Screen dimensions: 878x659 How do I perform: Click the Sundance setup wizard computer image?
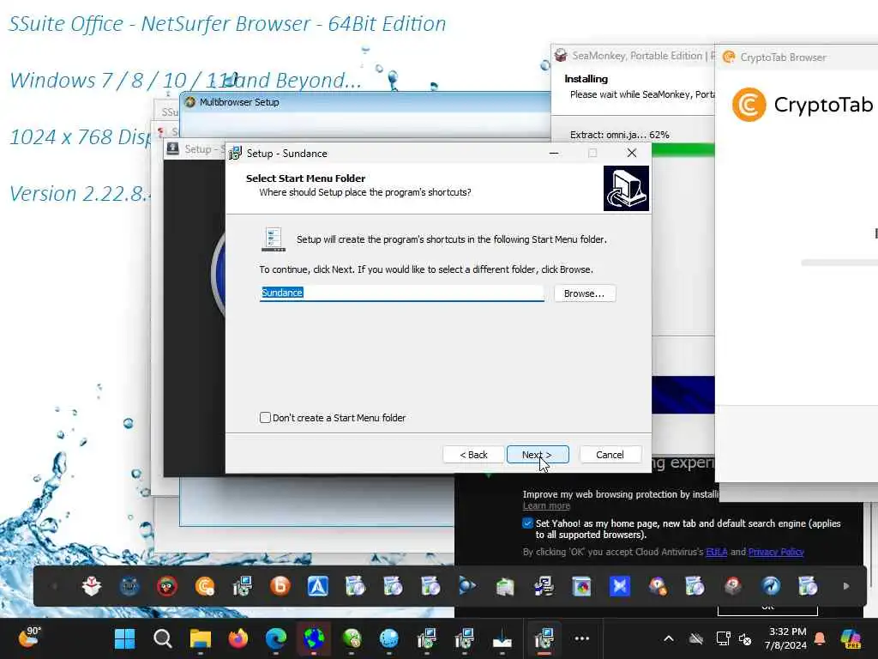pos(626,188)
